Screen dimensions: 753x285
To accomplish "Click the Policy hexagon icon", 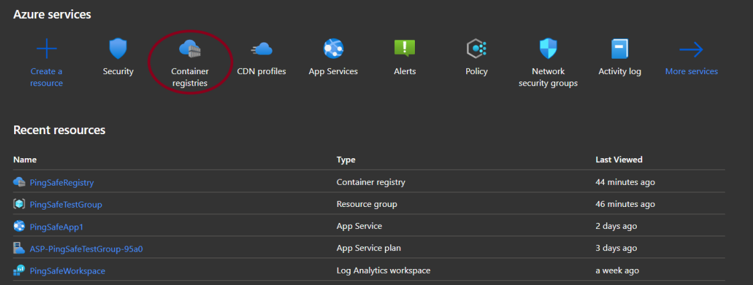I will [x=476, y=49].
